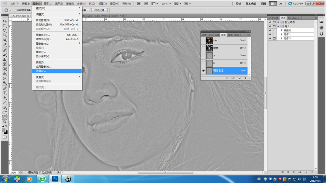Activate the Zoom magnifier tool
The width and height of the screenshot is (326, 183).
5,121
